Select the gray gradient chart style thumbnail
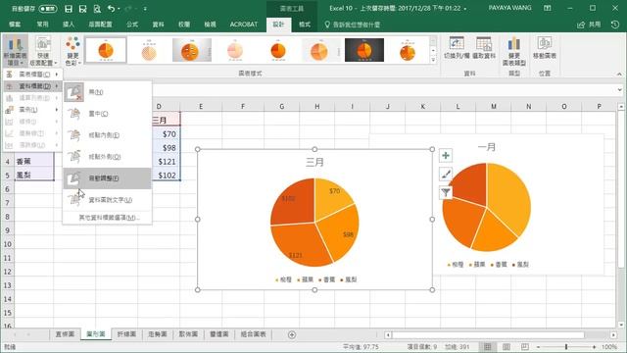The width and height of the screenshot is (627, 353). (192, 50)
